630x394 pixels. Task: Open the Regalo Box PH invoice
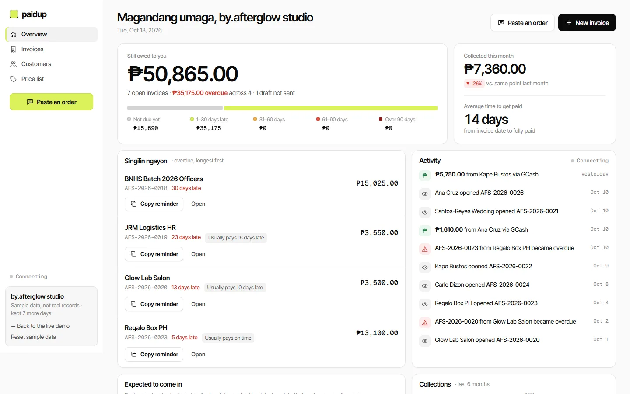tap(198, 355)
